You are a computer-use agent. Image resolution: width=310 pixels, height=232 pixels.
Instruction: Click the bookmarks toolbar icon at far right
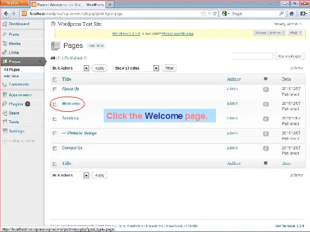[303, 14]
